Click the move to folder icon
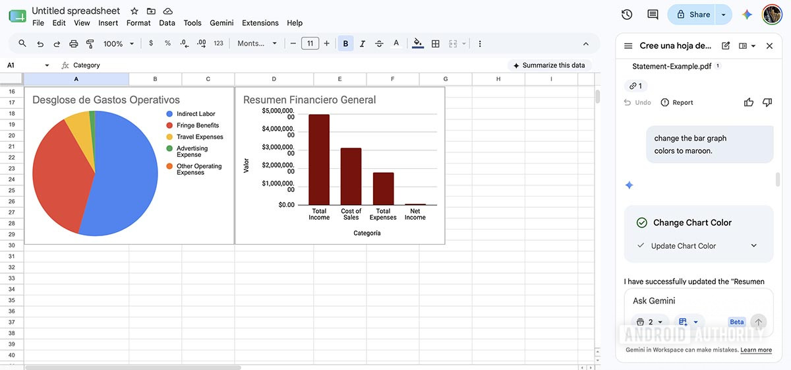 (x=151, y=11)
